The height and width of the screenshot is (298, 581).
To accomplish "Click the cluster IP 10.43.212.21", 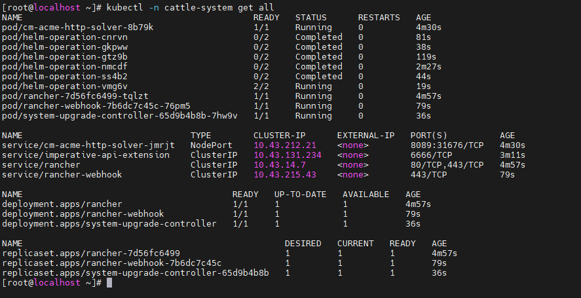I will click(285, 145).
